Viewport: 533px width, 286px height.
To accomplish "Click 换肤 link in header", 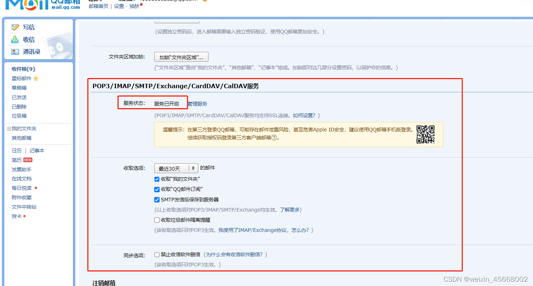I will (135, 6).
